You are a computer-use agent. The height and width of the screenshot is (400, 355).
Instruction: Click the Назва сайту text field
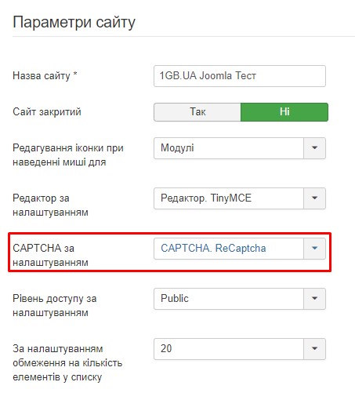(x=240, y=76)
